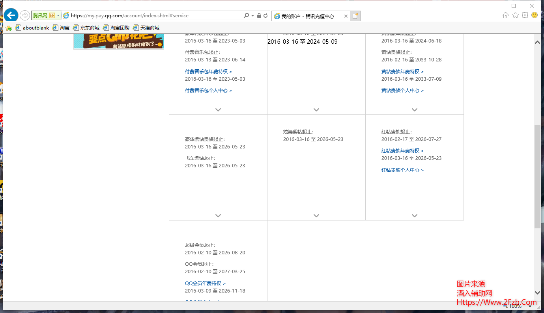This screenshot has width=544, height=313.
Task: Open the 天猫商城 favorites bar bookmark
Action: [x=146, y=28]
